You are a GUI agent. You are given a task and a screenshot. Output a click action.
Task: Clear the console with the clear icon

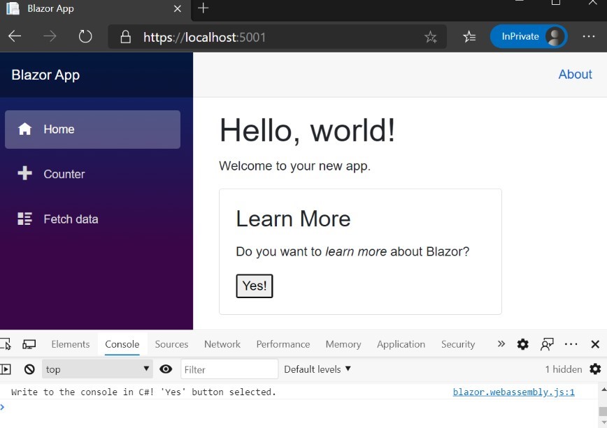click(29, 369)
